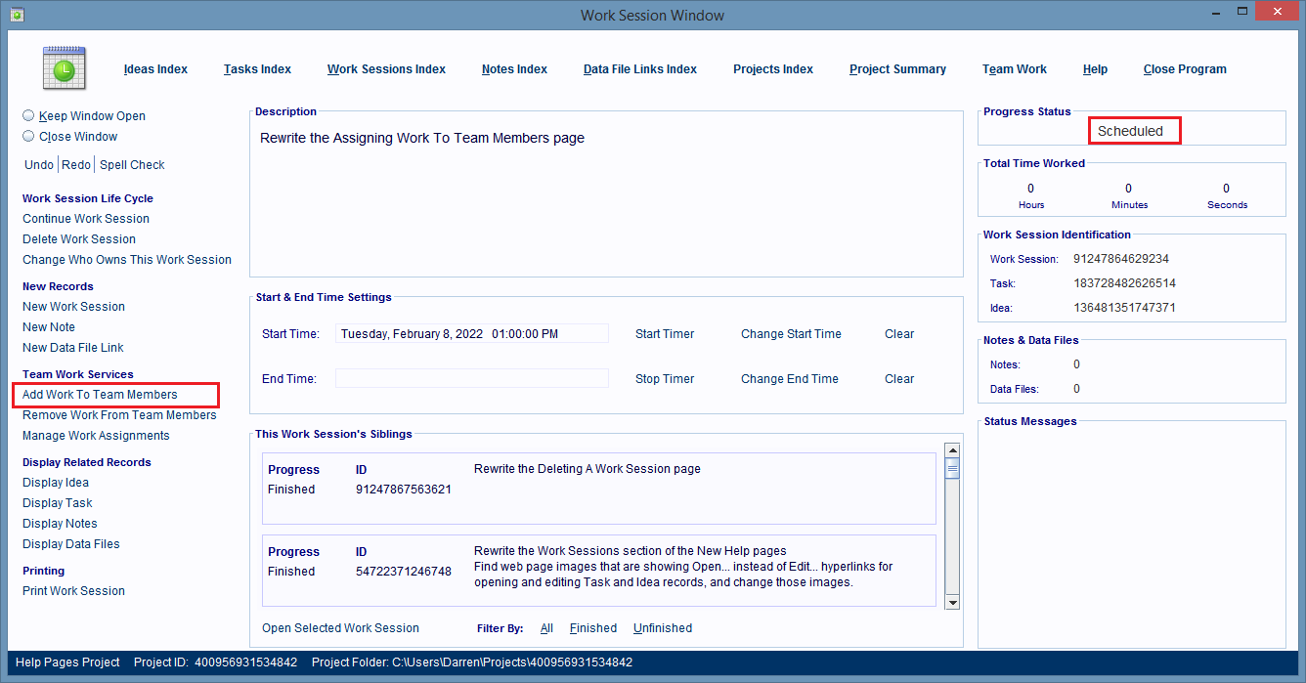Image resolution: width=1306 pixels, height=683 pixels.
Task: Open Manage Work Assignments
Action: point(95,435)
